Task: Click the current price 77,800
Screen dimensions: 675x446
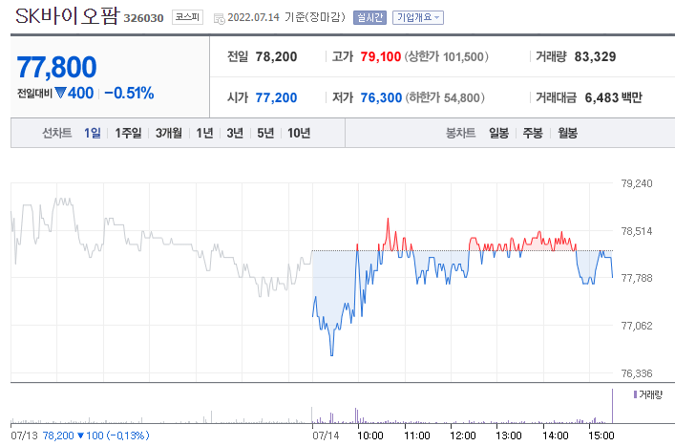Action: pos(56,68)
